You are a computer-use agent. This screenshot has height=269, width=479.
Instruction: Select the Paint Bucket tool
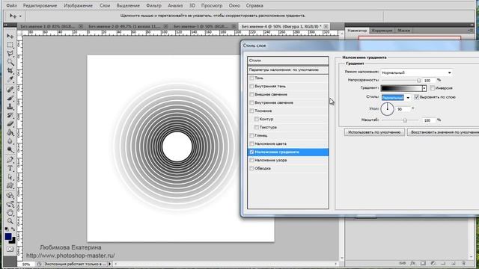pyautogui.click(x=10, y=132)
